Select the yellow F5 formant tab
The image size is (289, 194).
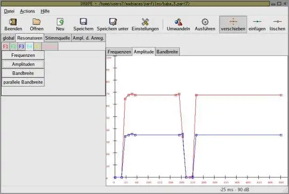pyautogui.click(x=37, y=46)
